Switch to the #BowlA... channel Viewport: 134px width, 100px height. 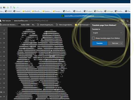click(36, 11)
